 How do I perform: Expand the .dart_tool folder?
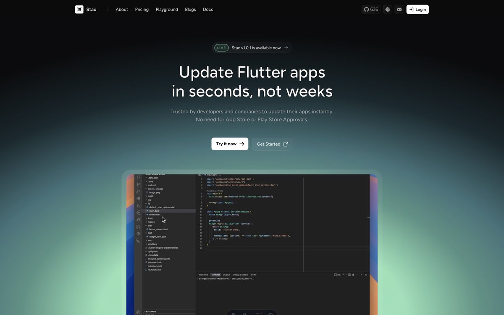point(152,178)
